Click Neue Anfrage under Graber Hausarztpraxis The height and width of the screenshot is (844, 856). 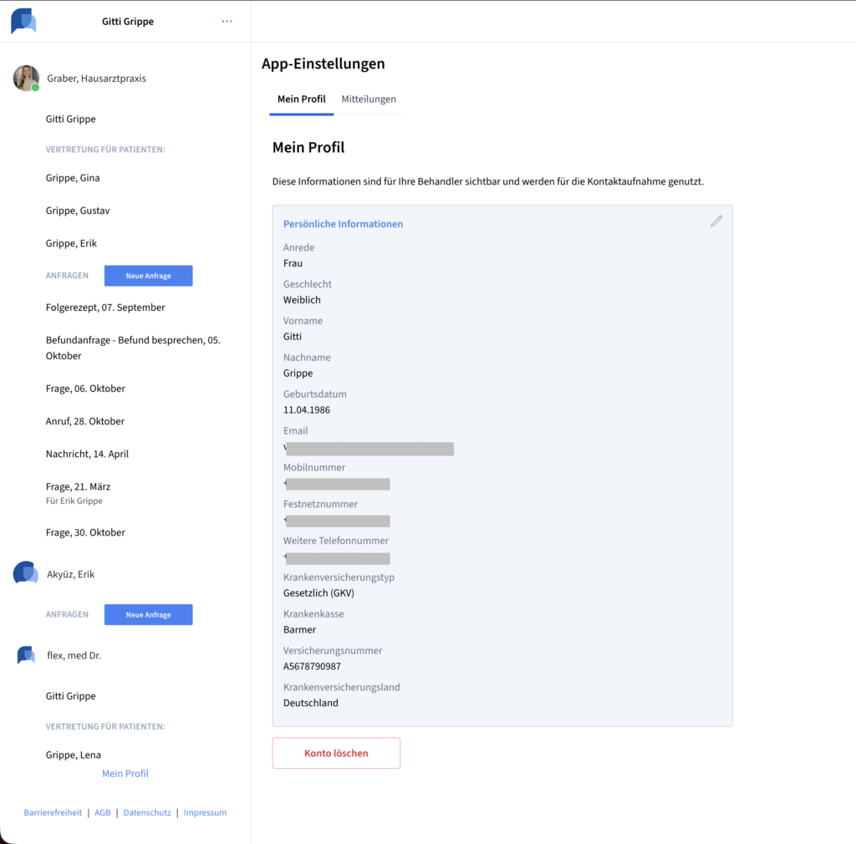[x=149, y=276]
